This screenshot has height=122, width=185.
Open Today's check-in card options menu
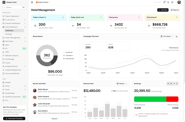point(63,17)
